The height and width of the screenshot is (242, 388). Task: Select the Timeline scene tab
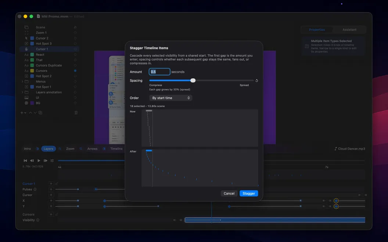[x=116, y=148]
